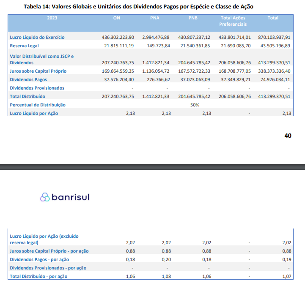Image resolution: width=305 pixels, height=283 pixels.
Task: Click the value 168.708.777,05
Action: click(x=235, y=71)
